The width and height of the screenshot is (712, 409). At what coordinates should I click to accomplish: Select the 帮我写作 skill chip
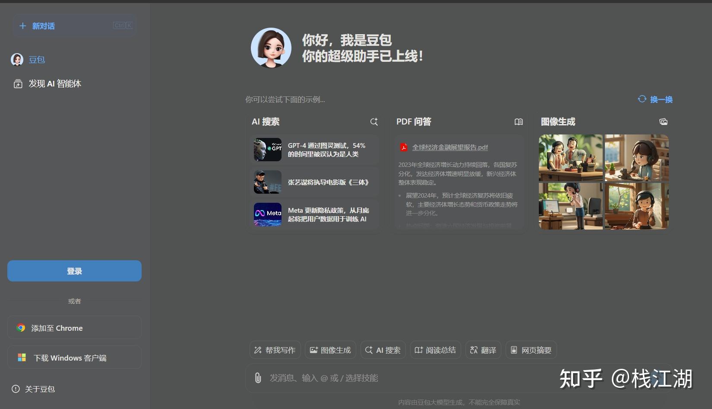275,350
